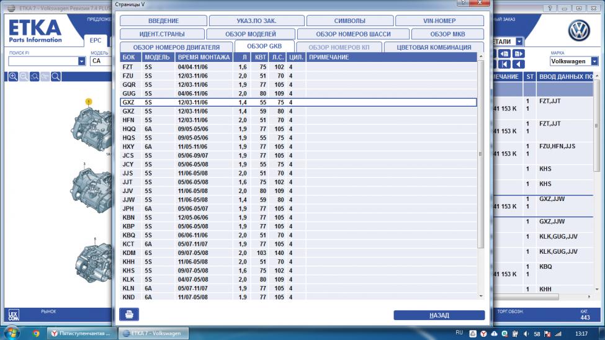This screenshot has width=605, height=340.
Task: Click the dialog vertical scrollbar thumb
Action: click(480, 154)
